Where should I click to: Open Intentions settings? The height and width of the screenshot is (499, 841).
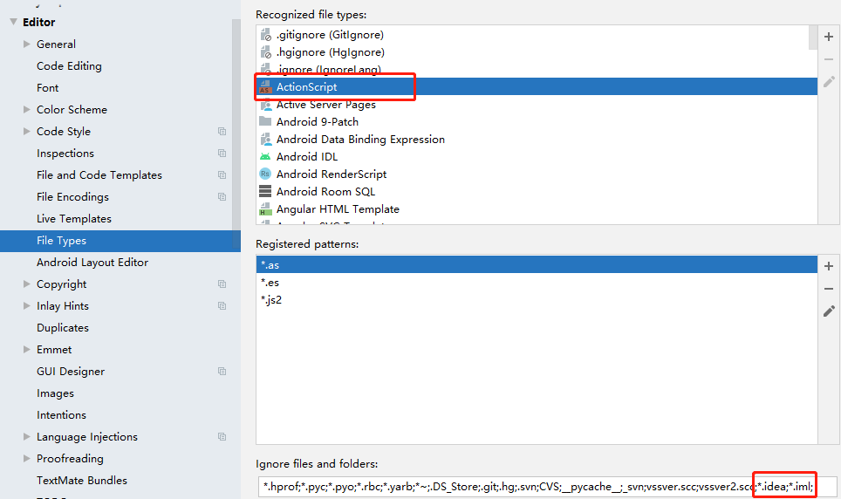click(x=61, y=415)
